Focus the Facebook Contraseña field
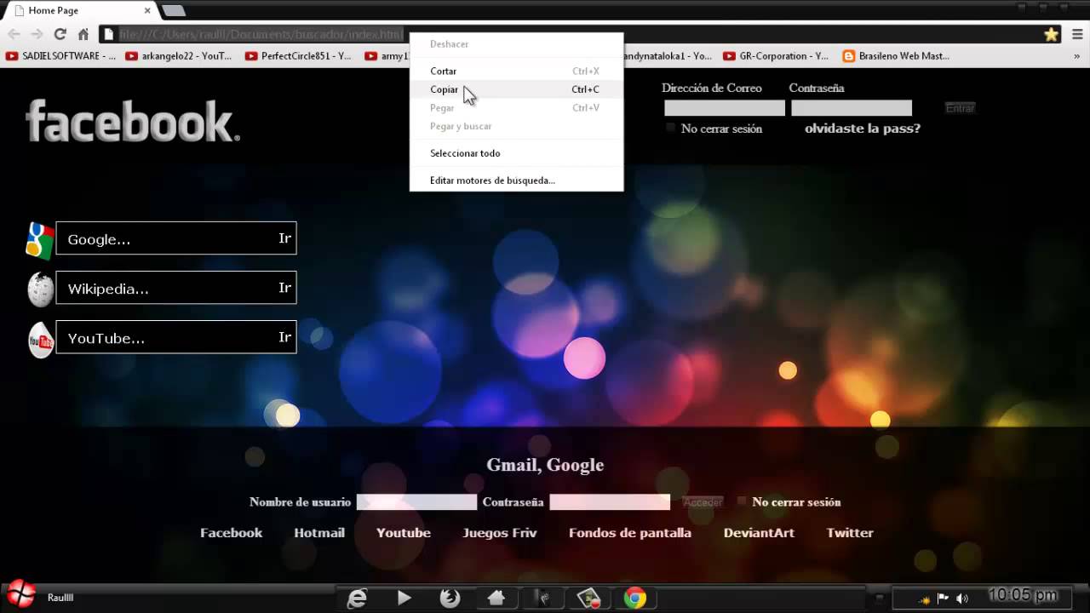This screenshot has height=613, width=1090. coord(852,108)
